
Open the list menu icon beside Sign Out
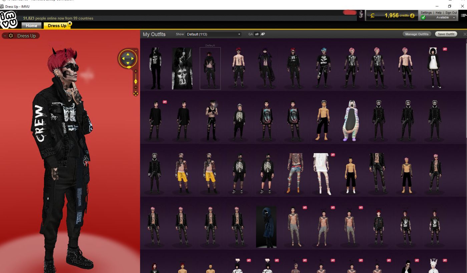464,15
